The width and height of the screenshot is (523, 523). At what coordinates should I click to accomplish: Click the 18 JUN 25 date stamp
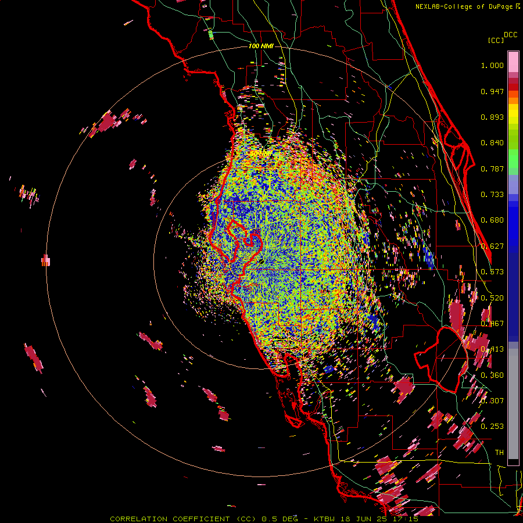pos(364,519)
